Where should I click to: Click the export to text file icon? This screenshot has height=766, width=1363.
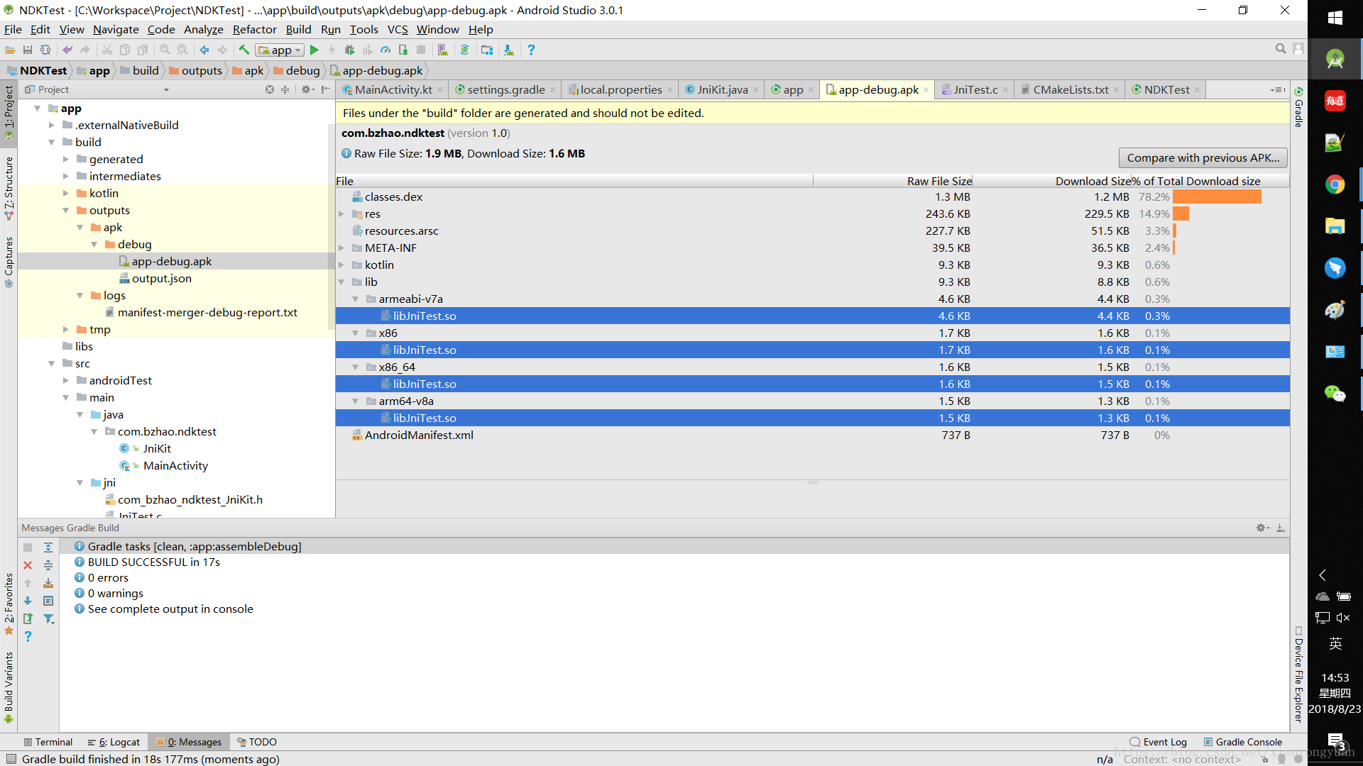click(28, 618)
